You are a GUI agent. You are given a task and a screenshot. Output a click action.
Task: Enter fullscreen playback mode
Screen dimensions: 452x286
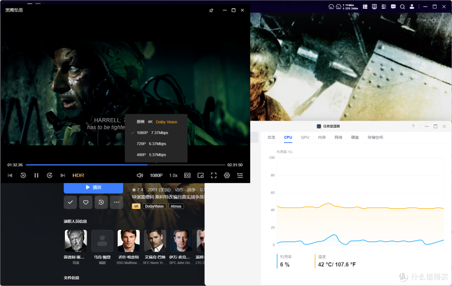[213, 175]
